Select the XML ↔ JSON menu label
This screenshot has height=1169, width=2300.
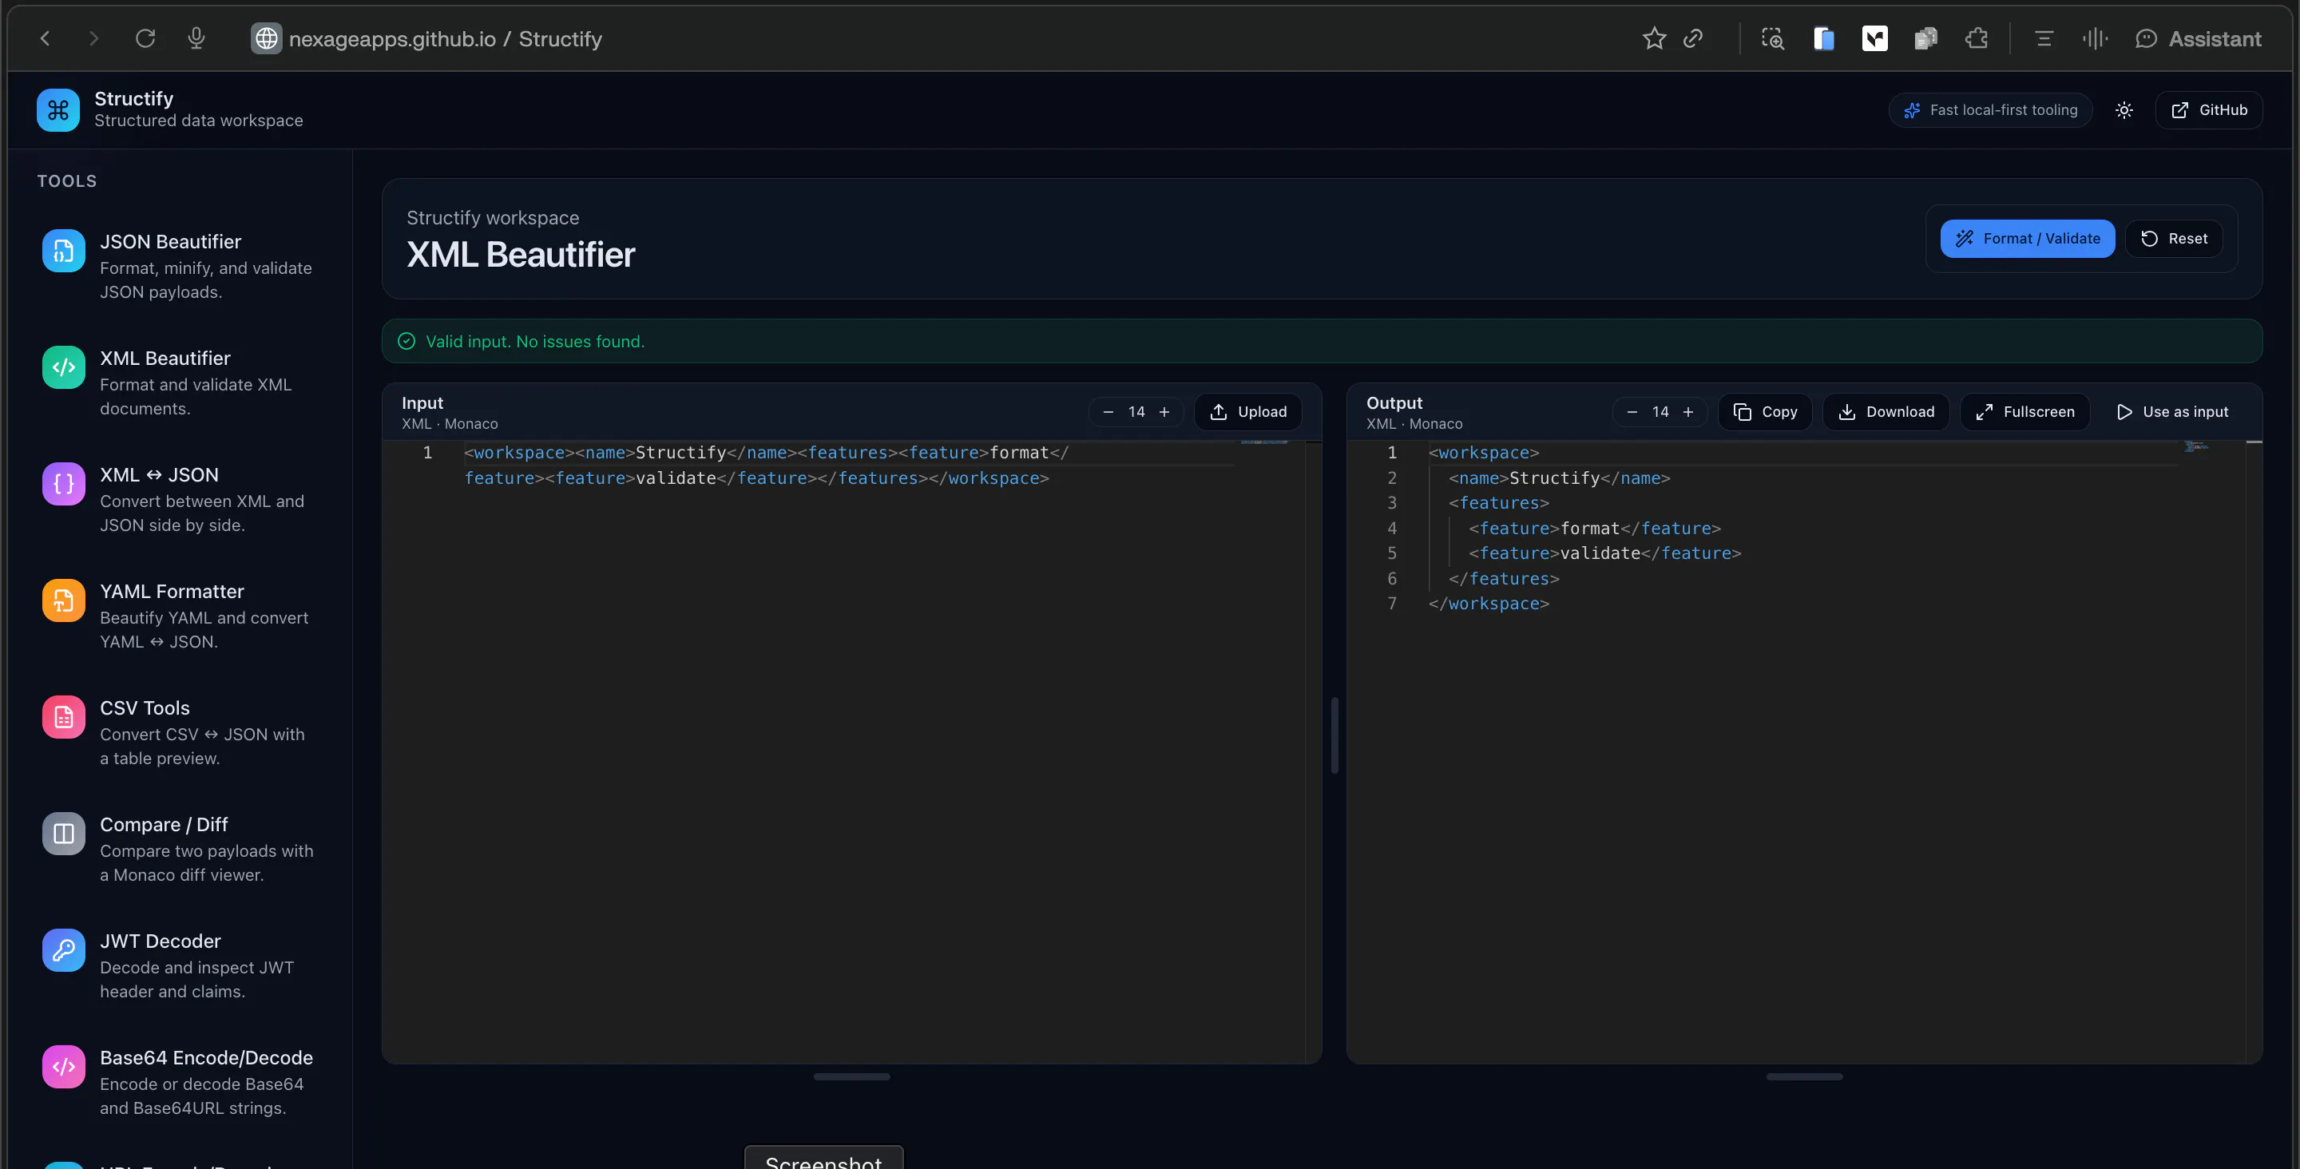(159, 475)
